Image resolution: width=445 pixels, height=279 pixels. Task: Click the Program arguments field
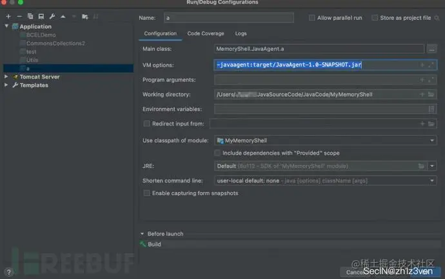[325, 80]
